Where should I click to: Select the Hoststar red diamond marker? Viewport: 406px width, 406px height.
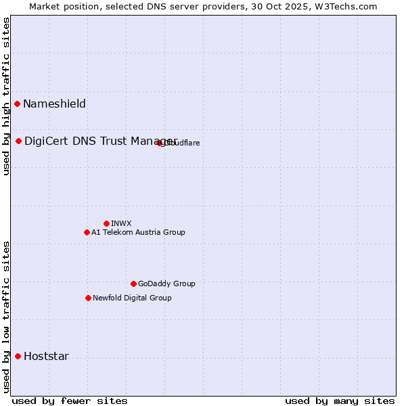click(18, 356)
